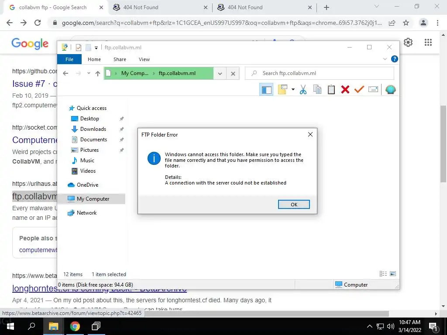Open the Windows Start menu
This screenshot has height=335, width=447.
coord(10,326)
